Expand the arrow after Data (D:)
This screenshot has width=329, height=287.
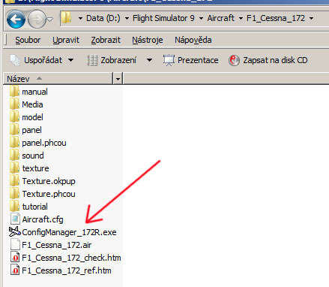127,19
